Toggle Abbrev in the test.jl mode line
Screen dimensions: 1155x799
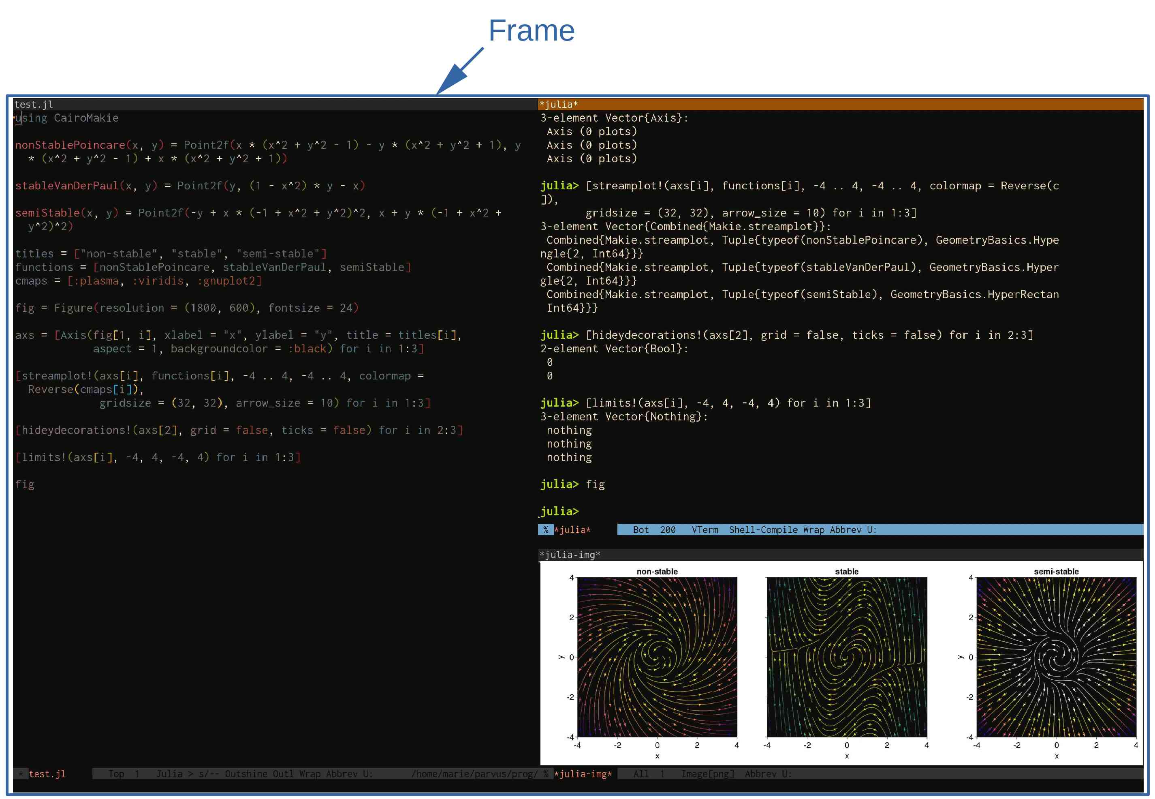pyautogui.click(x=342, y=774)
